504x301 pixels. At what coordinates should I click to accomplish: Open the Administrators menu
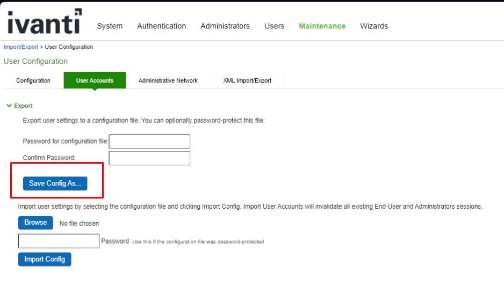pos(225,26)
